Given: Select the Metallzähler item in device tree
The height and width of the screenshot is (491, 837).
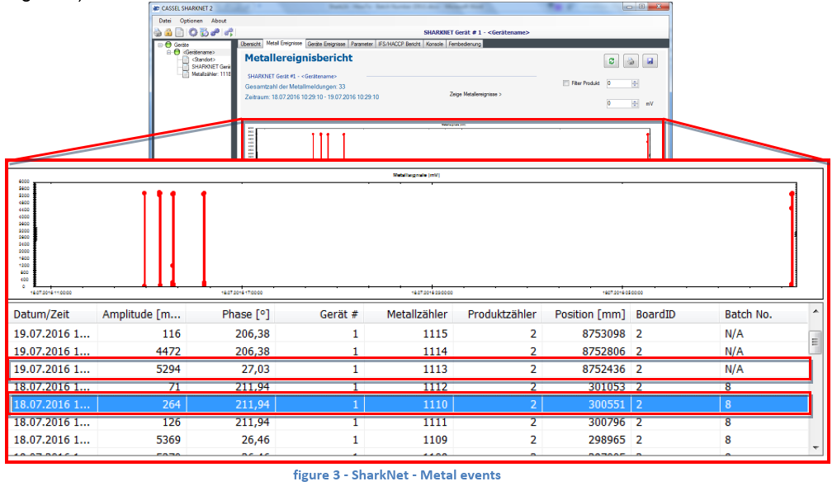Looking at the screenshot, I should click(209, 73).
